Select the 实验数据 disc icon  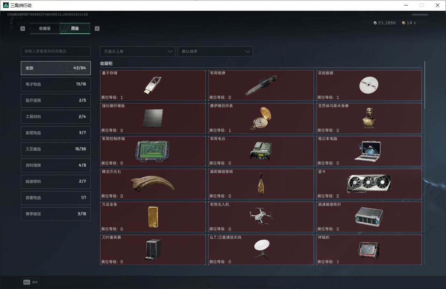369,85
